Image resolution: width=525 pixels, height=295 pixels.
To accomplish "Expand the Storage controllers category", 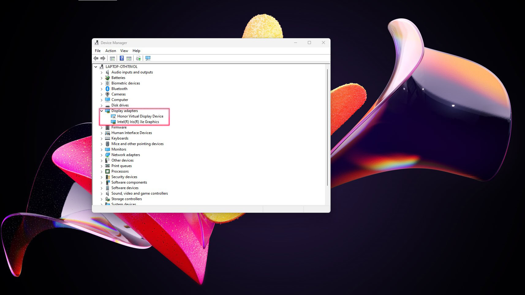I will pos(102,199).
